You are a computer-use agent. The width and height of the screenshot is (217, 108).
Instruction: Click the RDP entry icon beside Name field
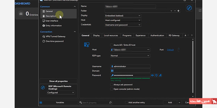pos(189,8)
